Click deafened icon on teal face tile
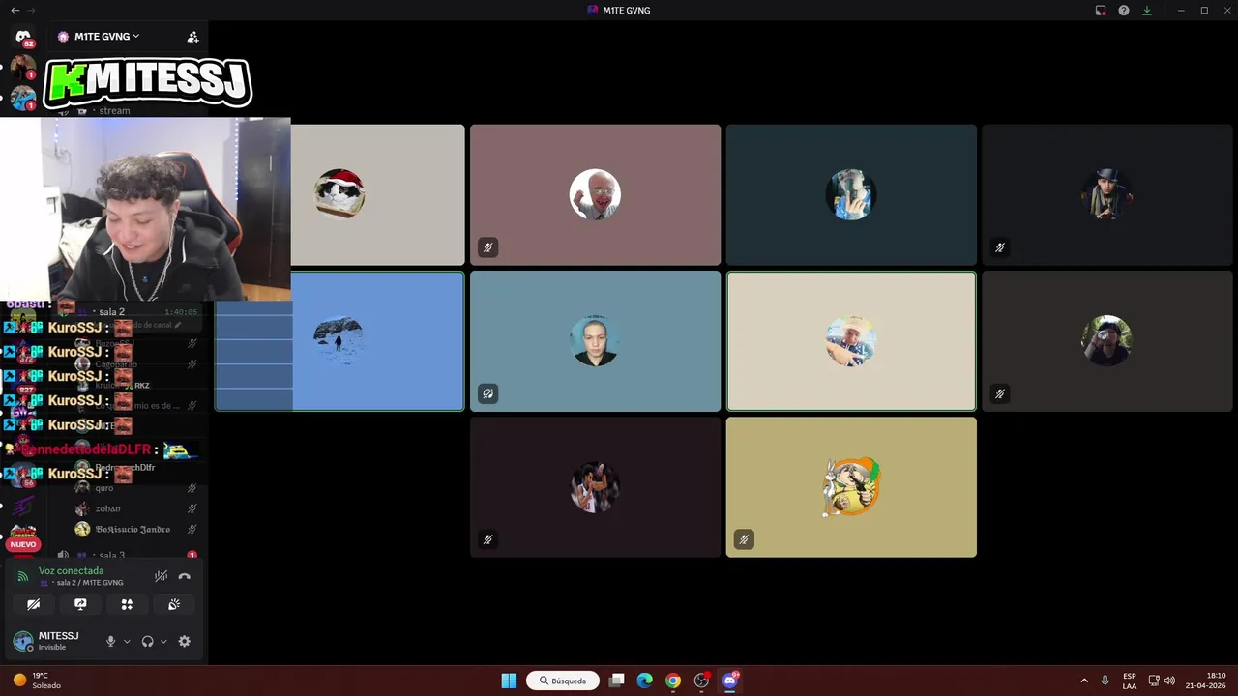 (487, 393)
